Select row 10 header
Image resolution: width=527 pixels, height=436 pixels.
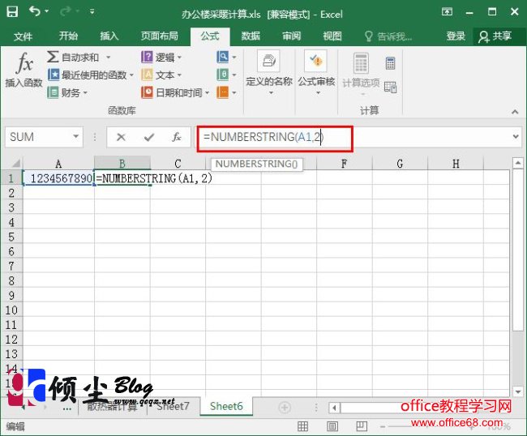[x=11, y=310]
